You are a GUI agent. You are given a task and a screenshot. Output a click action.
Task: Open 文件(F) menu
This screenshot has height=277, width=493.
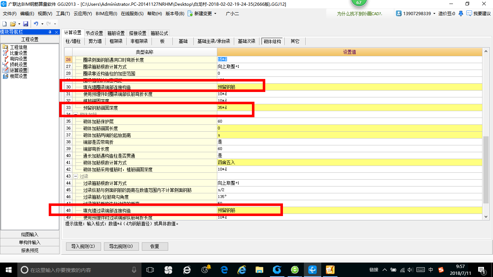point(10,13)
